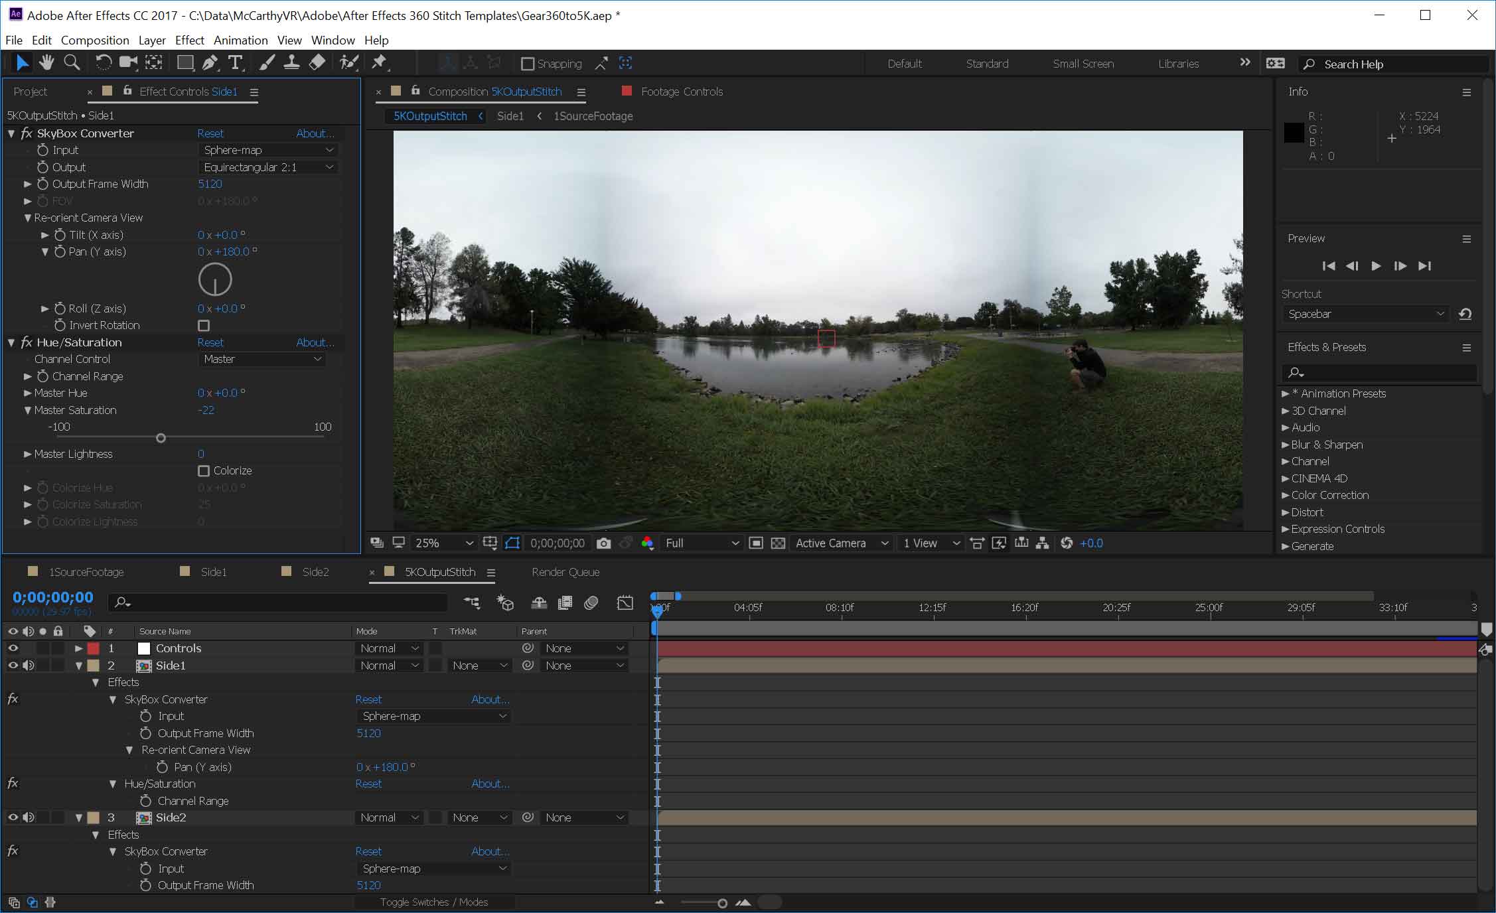Select the Hand tool

point(46,63)
